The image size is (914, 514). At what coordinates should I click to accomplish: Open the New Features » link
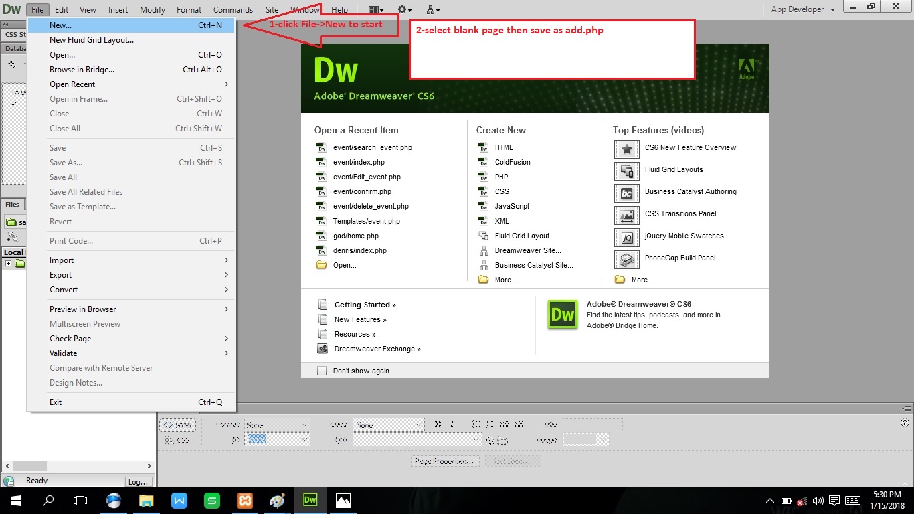tap(361, 319)
